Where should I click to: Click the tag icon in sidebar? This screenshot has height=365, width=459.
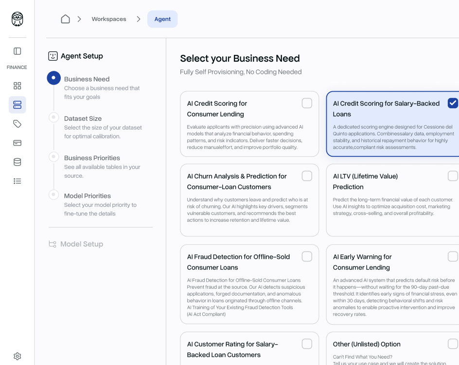(17, 124)
